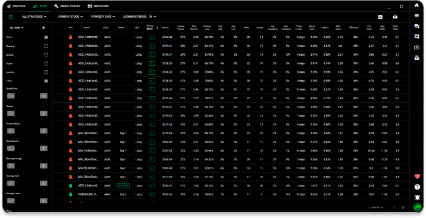Viewport: 426px width, 218px height.
Task: Check the Active status checkbox
Action: tap(46, 64)
